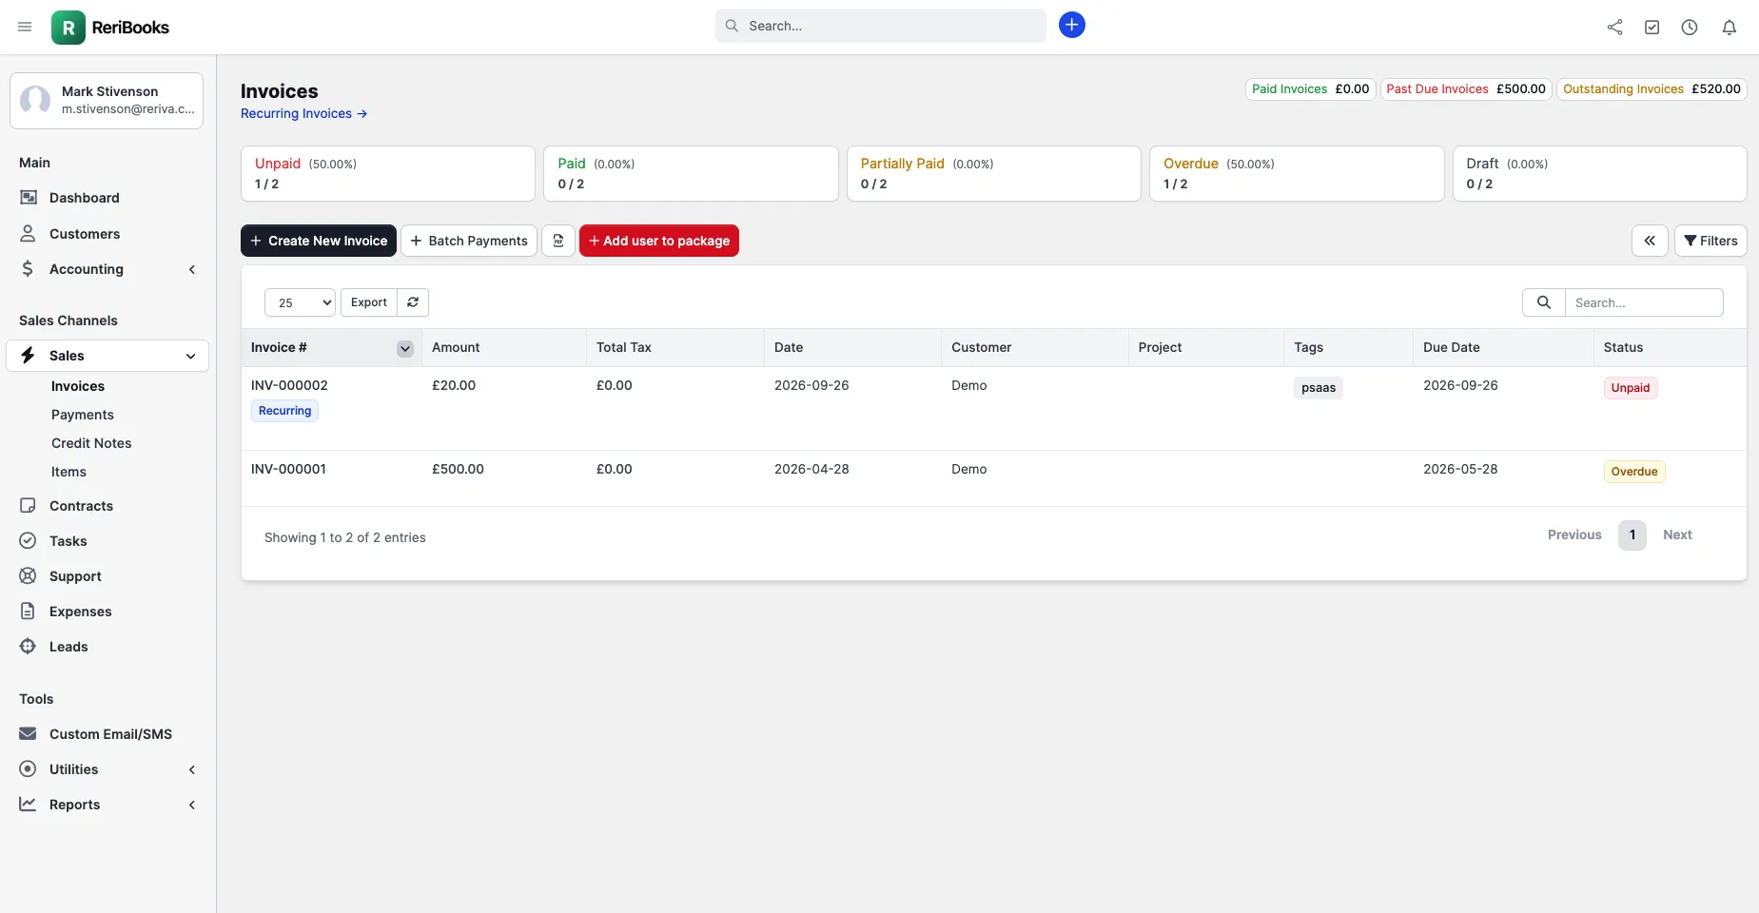Viewport: 1759px width, 913px height.
Task: Filter by the Draft summary card
Action: click(x=1600, y=173)
